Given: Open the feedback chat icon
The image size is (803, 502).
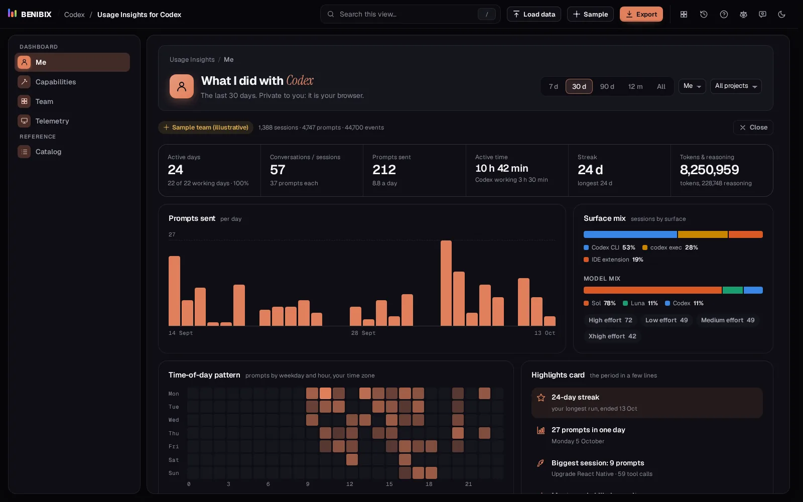Looking at the screenshot, I should pyautogui.click(x=762, y=15).
